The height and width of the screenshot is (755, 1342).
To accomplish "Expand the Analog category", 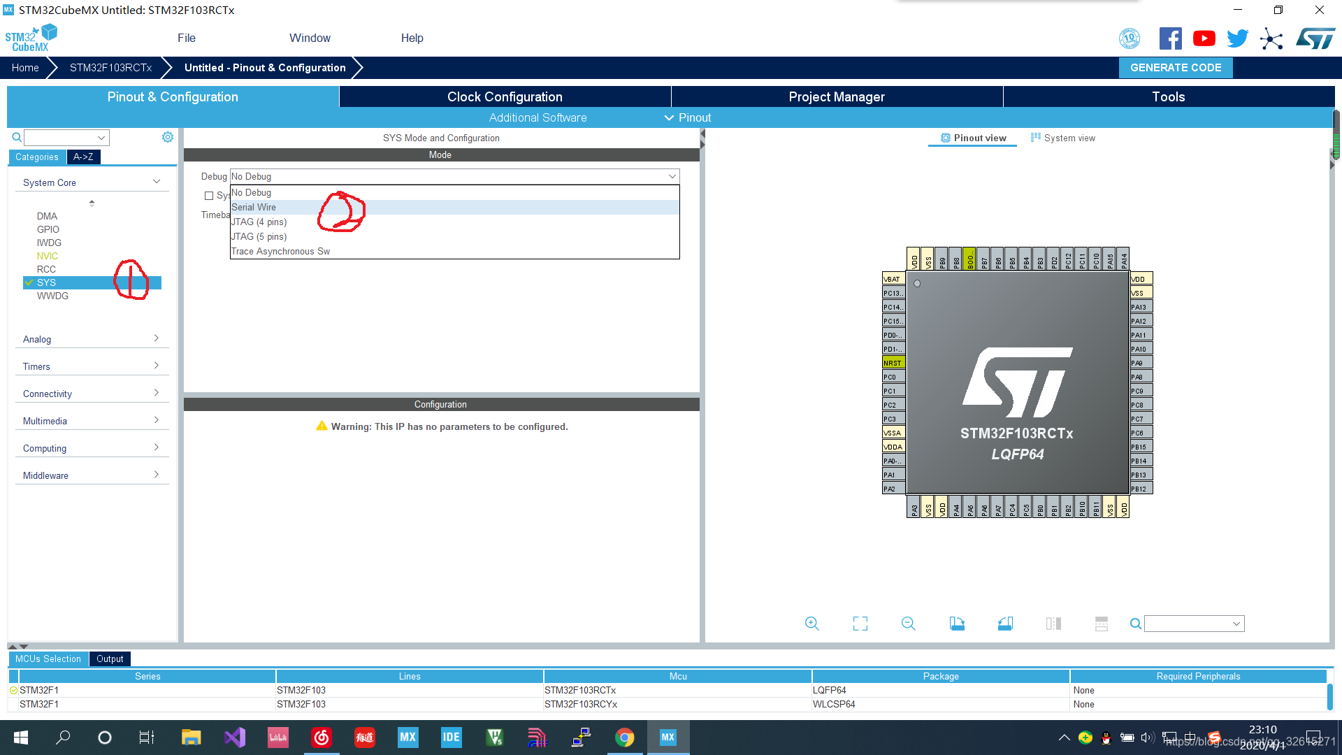I will pos(92,339).
